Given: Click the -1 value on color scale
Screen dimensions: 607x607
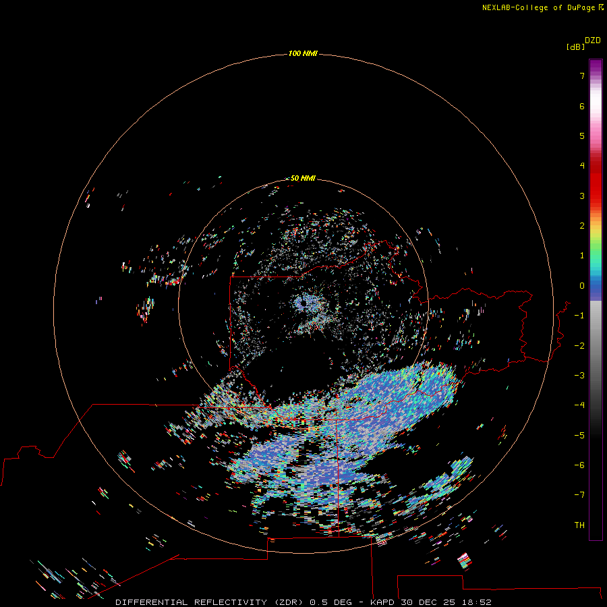Looking at the screenshot, I should point(579,316).
